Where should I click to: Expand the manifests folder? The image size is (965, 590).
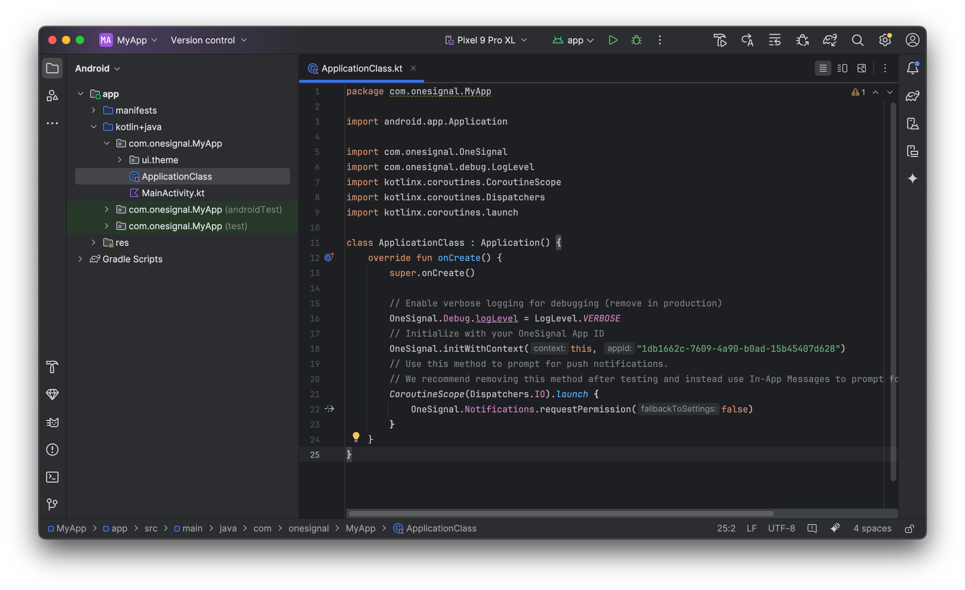(x=94, y=110)
